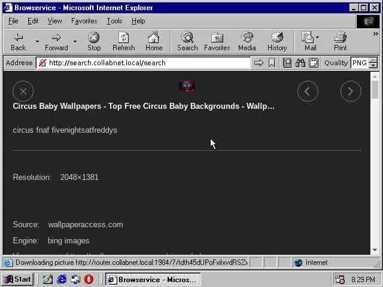Open the Edit menu
This screenshot has width=383, height=287.
click(33, 22)
